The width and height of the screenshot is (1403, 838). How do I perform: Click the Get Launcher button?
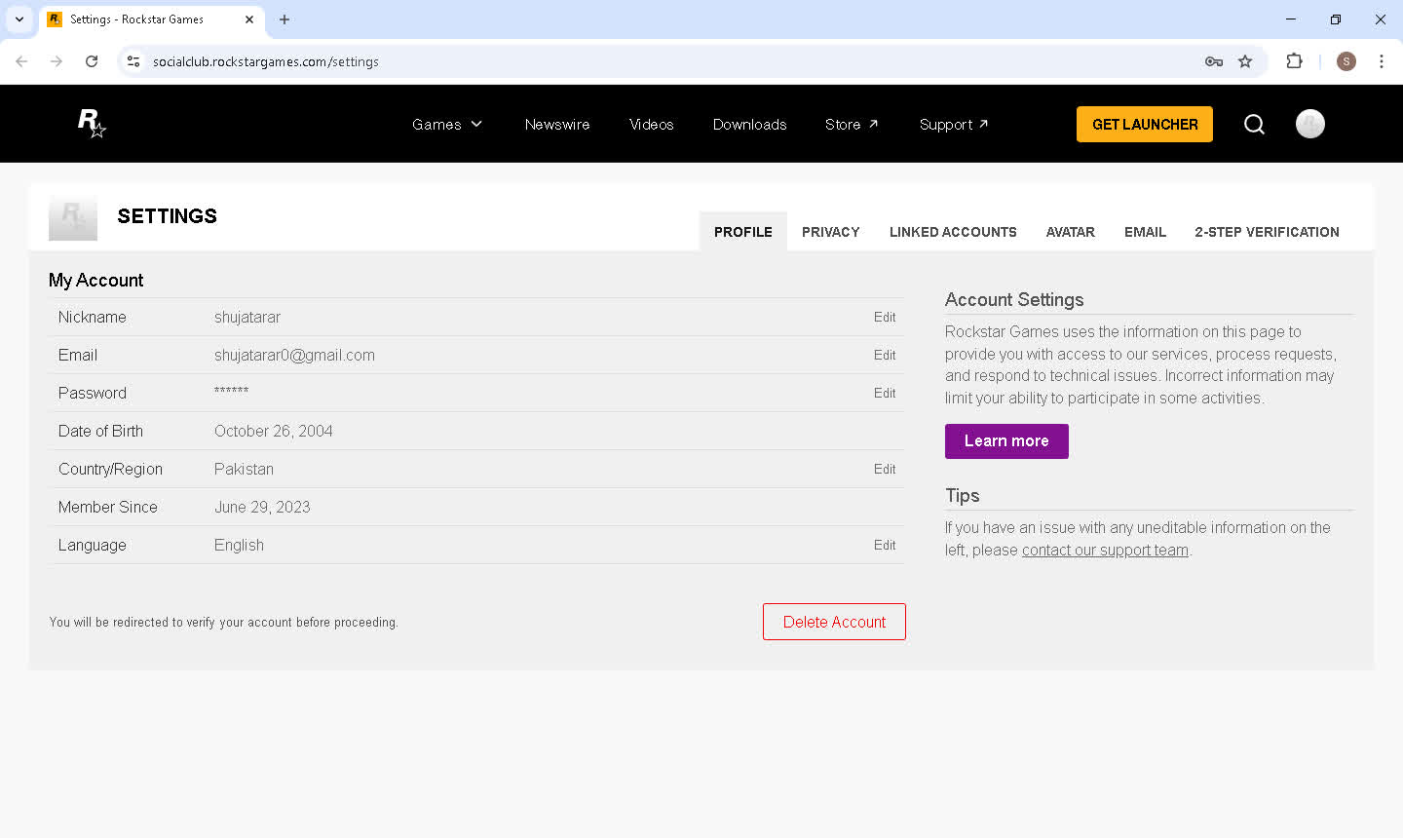tap(1144, 125)
